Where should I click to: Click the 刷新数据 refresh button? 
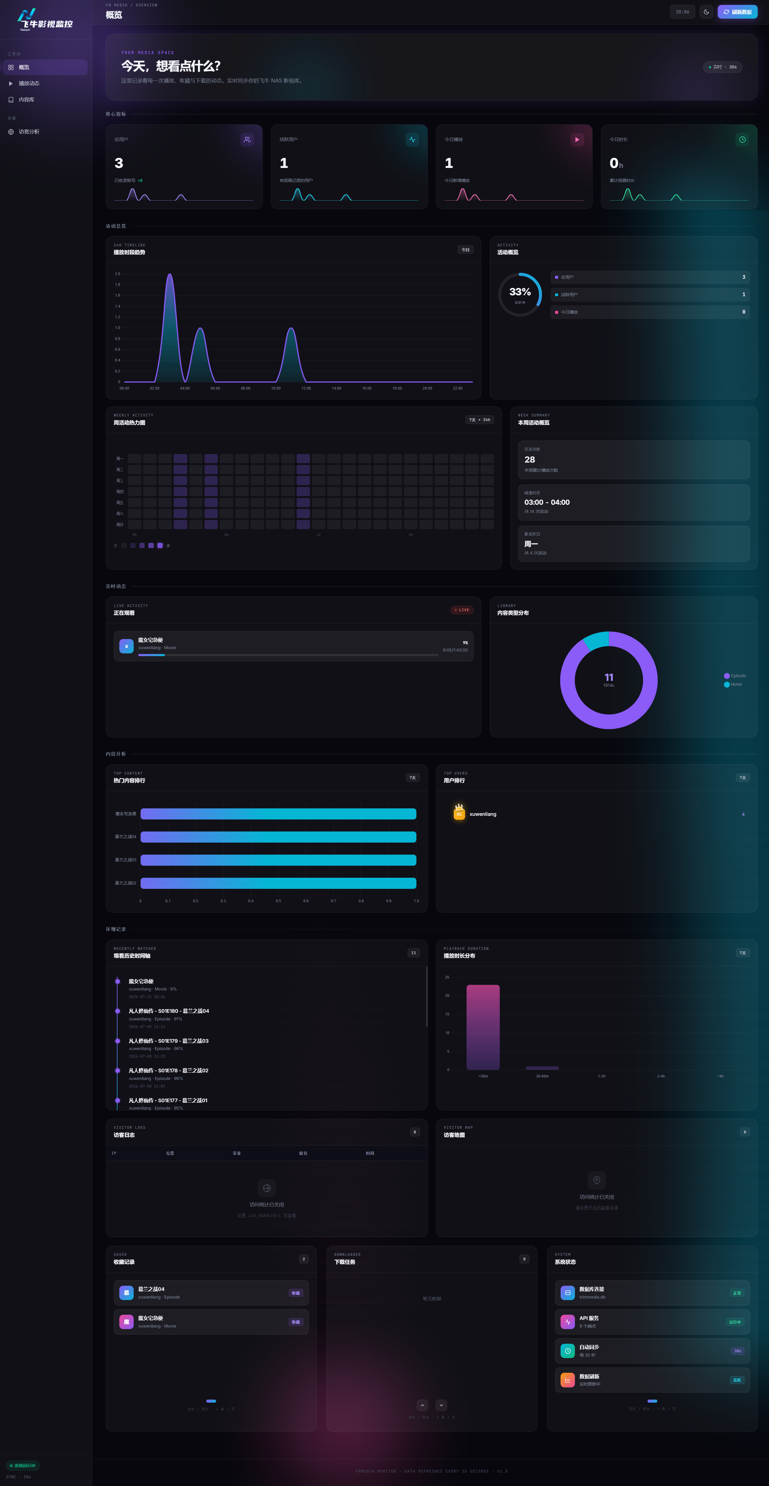click(x=737, y=12)
